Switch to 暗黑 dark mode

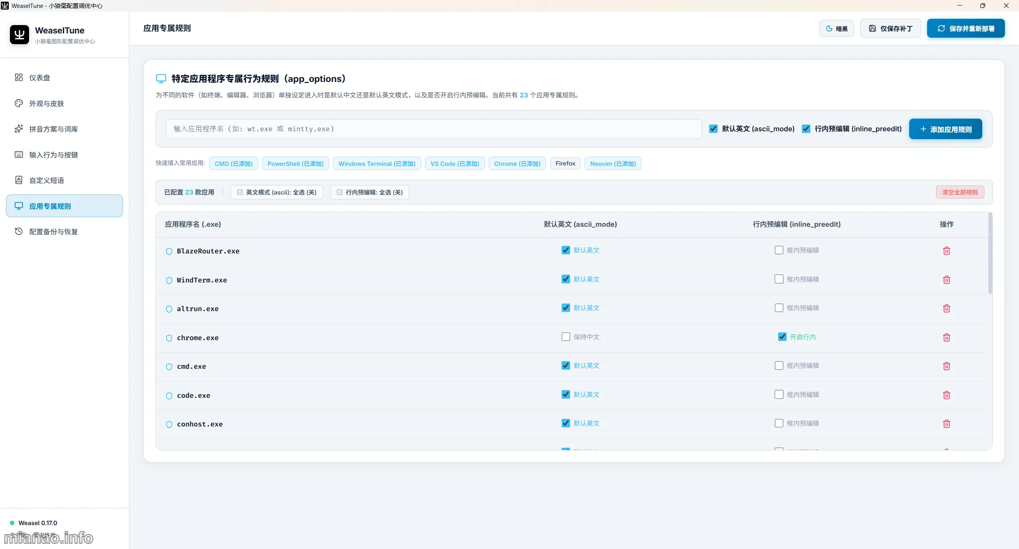pyautogui.click(x=837, y=28)
